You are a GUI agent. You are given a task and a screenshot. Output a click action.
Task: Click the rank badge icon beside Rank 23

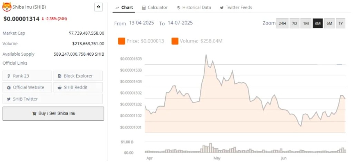click(x=9, y=76)
